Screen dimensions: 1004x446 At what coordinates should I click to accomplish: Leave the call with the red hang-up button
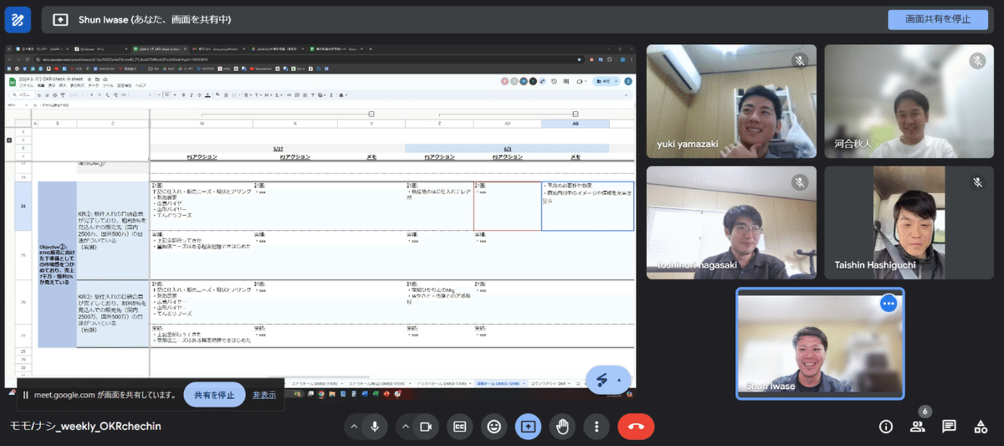pyautogui.click(x=635, y=426)
